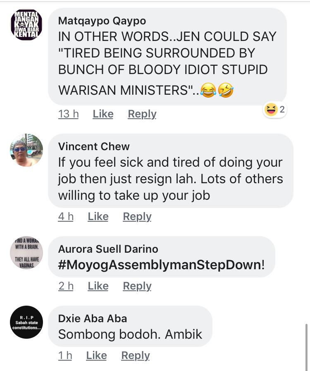Open Matqaypo Qaypo's profile picture
The image size is (310, 371).
(x=26, y=24)
